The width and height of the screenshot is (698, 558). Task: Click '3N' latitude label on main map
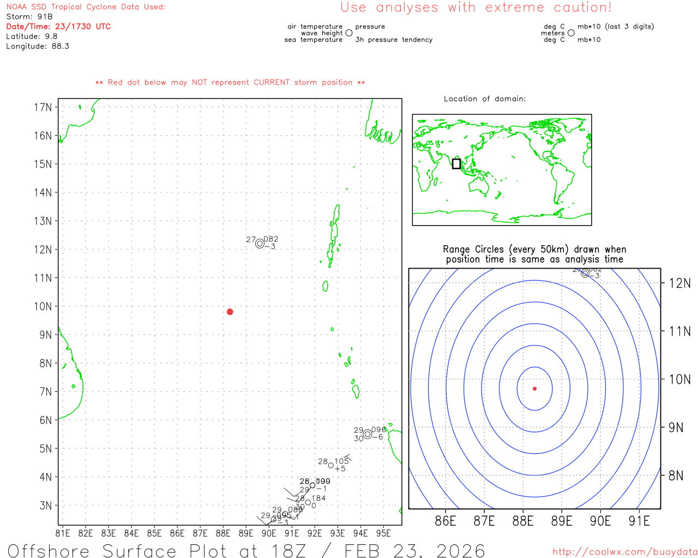click(45, 505)
